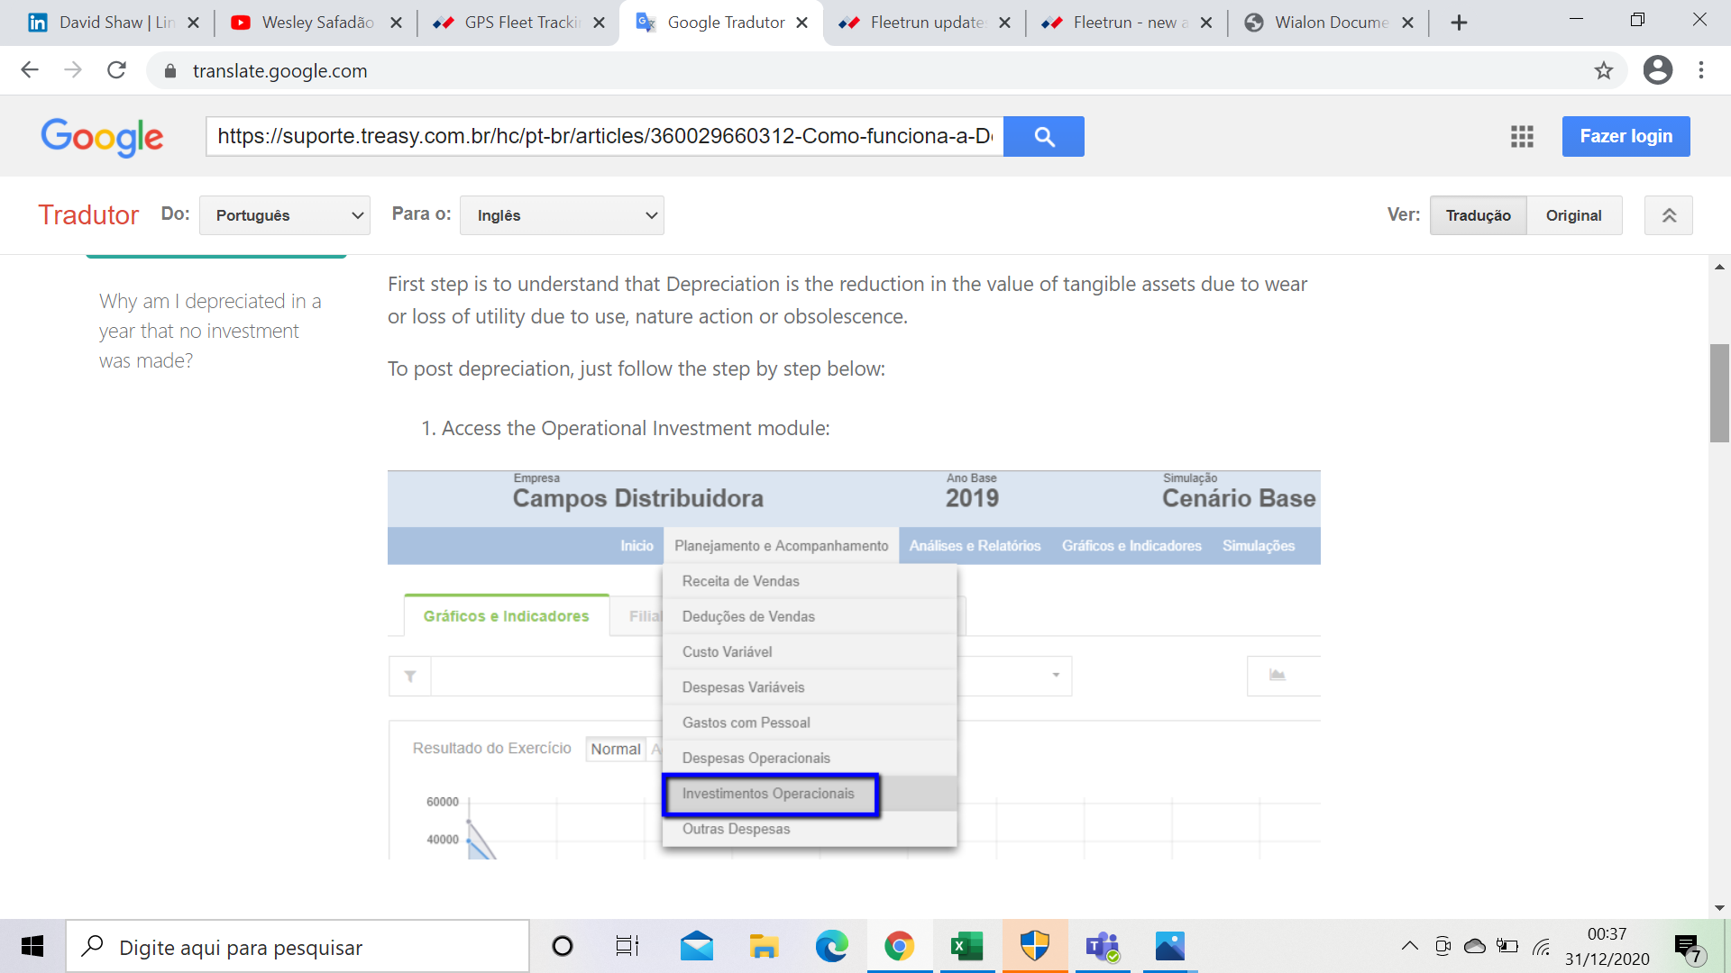Expand the Português source language dropdown
This screenshot has width=1731, height=973.
coord(284,215)
